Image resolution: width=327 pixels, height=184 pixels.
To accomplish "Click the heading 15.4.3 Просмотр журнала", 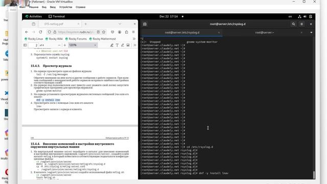I will [51, 66].
